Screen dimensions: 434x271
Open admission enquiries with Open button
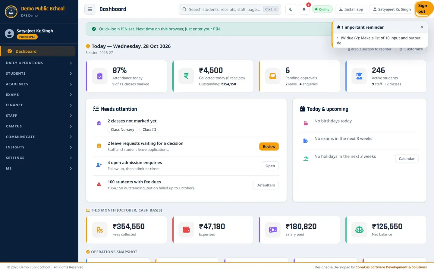click(x=270, y=166)
